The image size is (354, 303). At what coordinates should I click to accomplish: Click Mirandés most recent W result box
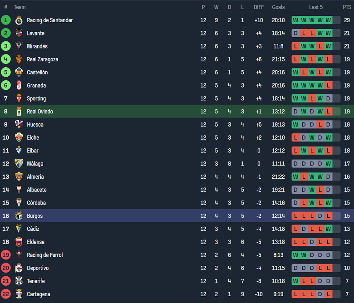click(328, 46)
